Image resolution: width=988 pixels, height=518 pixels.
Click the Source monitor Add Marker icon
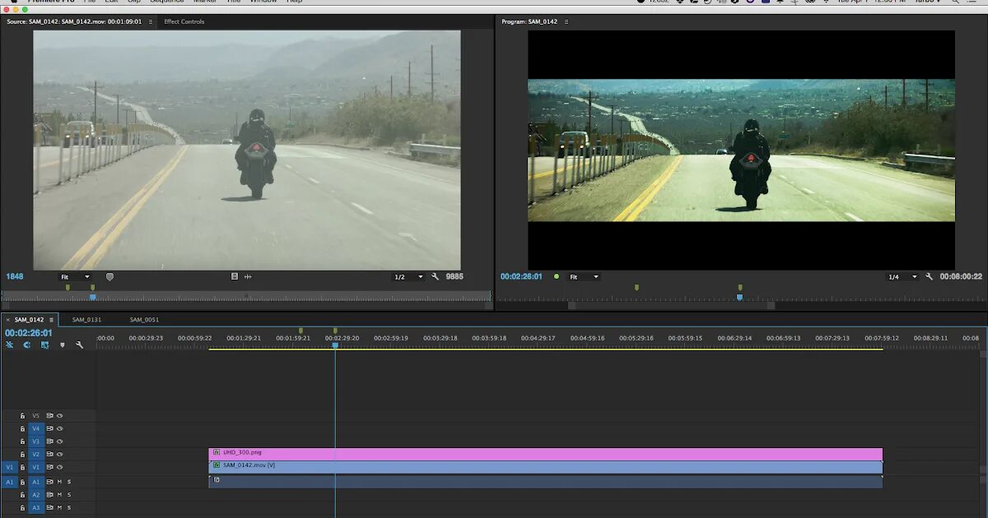(x=110, y=277)
